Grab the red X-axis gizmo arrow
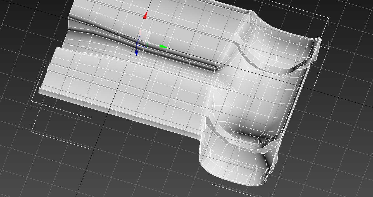 145,15
